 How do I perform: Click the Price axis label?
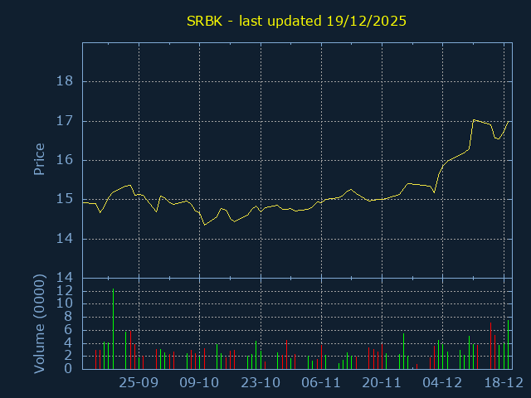pyautogui.click(x=39, y=158)
